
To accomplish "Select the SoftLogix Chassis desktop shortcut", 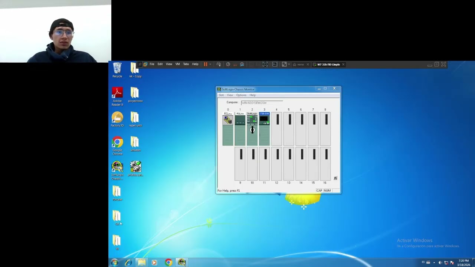I will pos(117,171).
